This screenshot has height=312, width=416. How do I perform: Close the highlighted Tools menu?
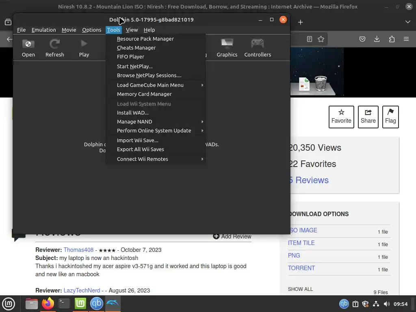(114, 30)
